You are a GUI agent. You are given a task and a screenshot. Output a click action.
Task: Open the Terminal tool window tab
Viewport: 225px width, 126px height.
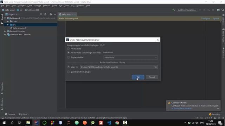[10, 114]
